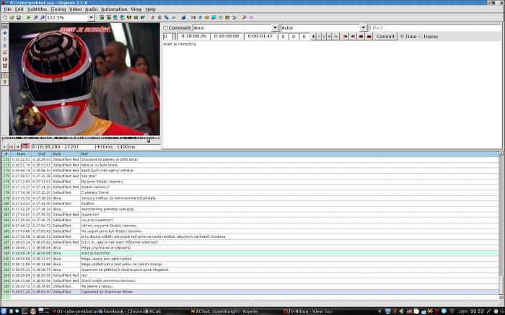Click Snap start to video icon
This screenshot has height=315, width=505.
click(115, 17)
